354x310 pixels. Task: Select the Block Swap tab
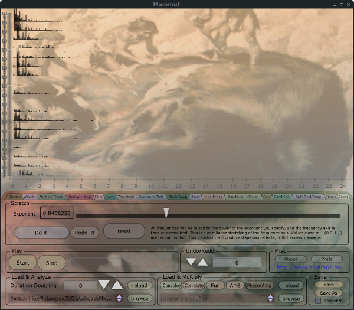(x=178, y=197)
